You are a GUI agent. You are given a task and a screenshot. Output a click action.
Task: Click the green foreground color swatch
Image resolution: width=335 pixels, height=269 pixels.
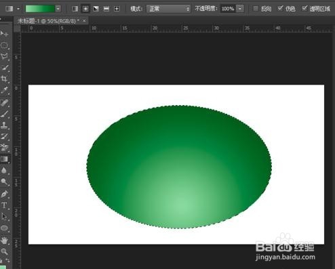[3, 267]
